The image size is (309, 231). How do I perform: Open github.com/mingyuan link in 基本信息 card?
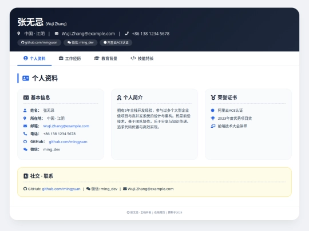[x=68, y=141]
